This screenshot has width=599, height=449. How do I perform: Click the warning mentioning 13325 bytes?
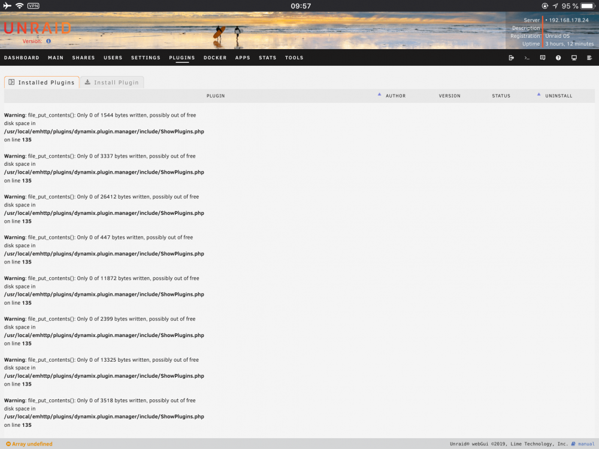[x=104, y=372]
